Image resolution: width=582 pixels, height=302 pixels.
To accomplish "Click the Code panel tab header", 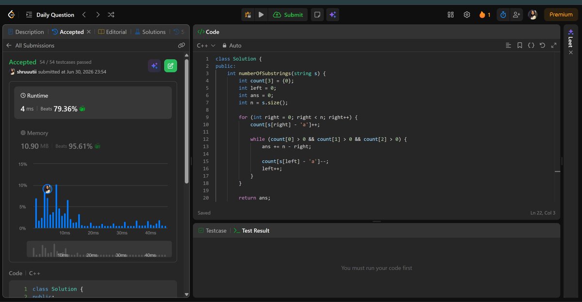I will tap(208, 32).
